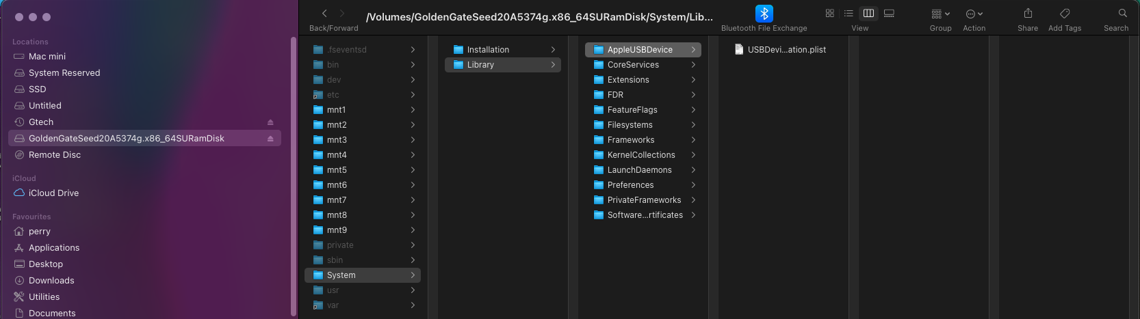Expand chevron next to bin folder
Screen dimensions: 1140x319
click(413, 65)
